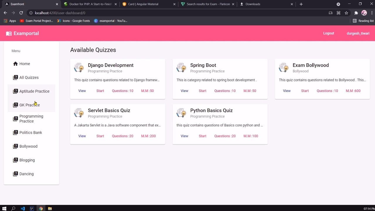Open a new browser tab with plus
Viewport: 375px width, 211px height.
(301, 4)
